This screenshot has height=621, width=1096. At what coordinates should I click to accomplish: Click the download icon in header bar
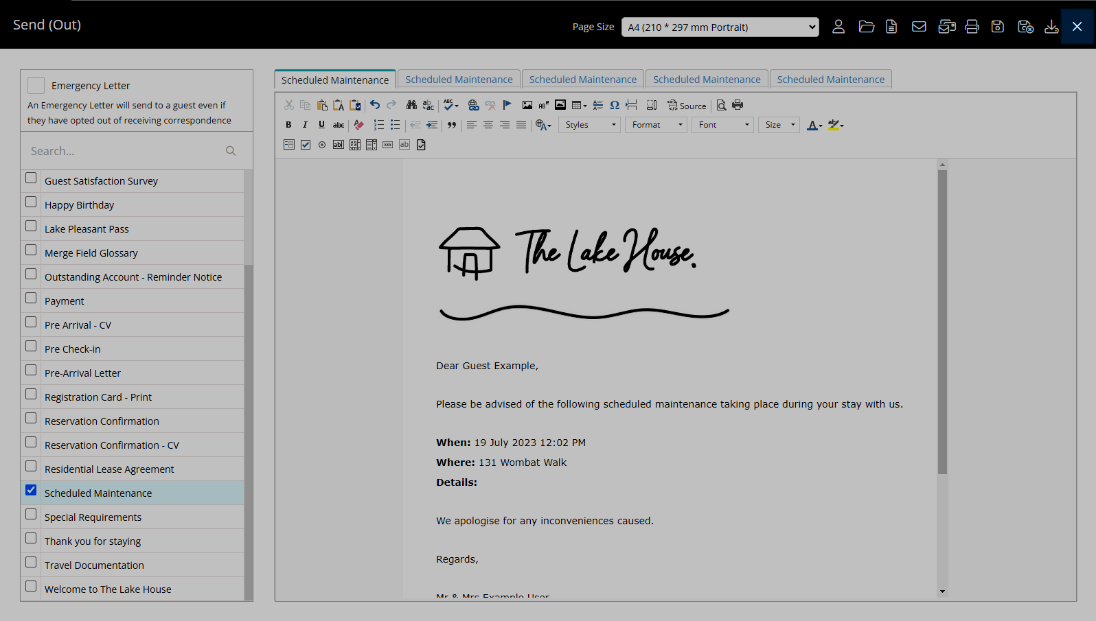click(1051, 27)
